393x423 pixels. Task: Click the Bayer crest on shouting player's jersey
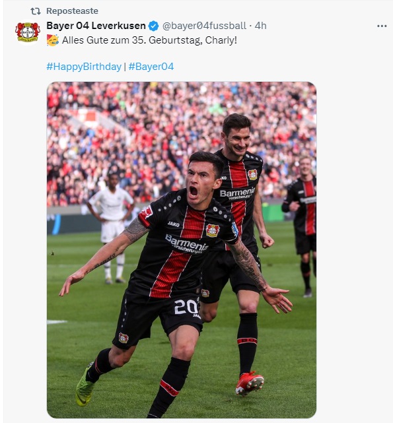click(x=213, y=231)
